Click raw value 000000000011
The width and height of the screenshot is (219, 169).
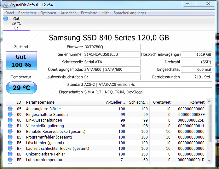(x=191, y=126)
